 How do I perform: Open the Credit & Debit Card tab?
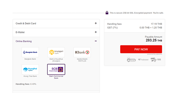click(26, 23)
